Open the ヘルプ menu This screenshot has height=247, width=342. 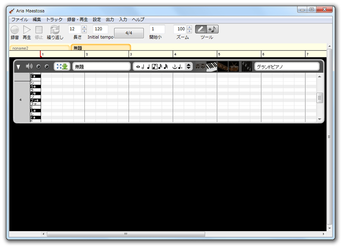[x=138, y=19]
